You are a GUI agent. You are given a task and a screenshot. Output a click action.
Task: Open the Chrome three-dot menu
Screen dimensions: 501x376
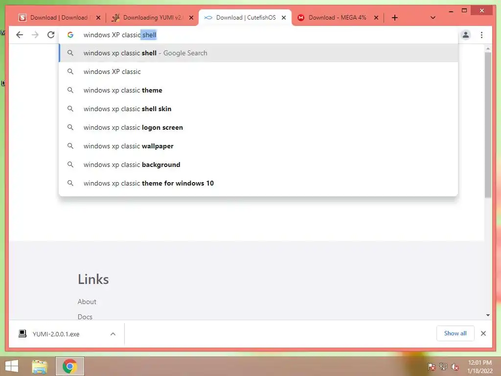point(481,35)
